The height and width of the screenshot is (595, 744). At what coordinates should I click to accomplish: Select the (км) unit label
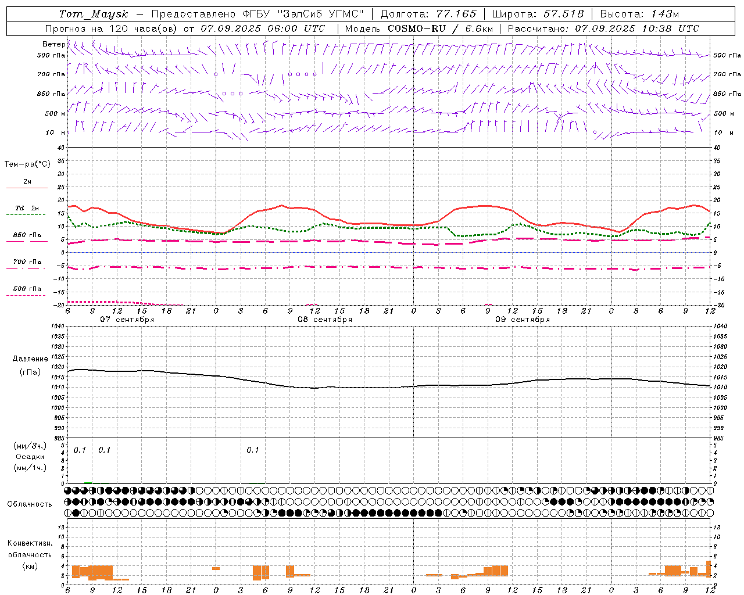[30, 566]
